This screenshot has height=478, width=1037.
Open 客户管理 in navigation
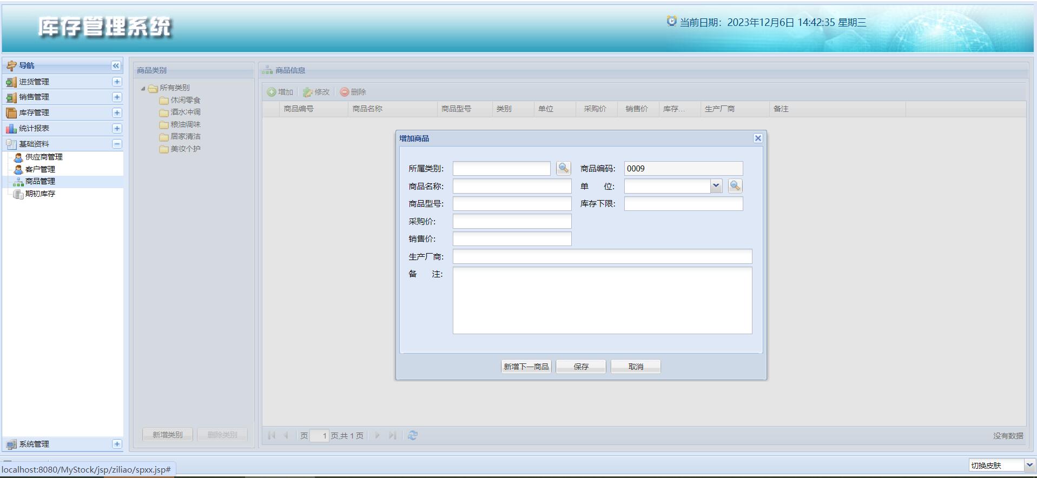click(40, 169)
